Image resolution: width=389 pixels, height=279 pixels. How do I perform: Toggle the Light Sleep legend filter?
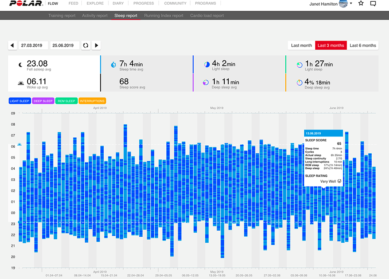coord(19,101)
